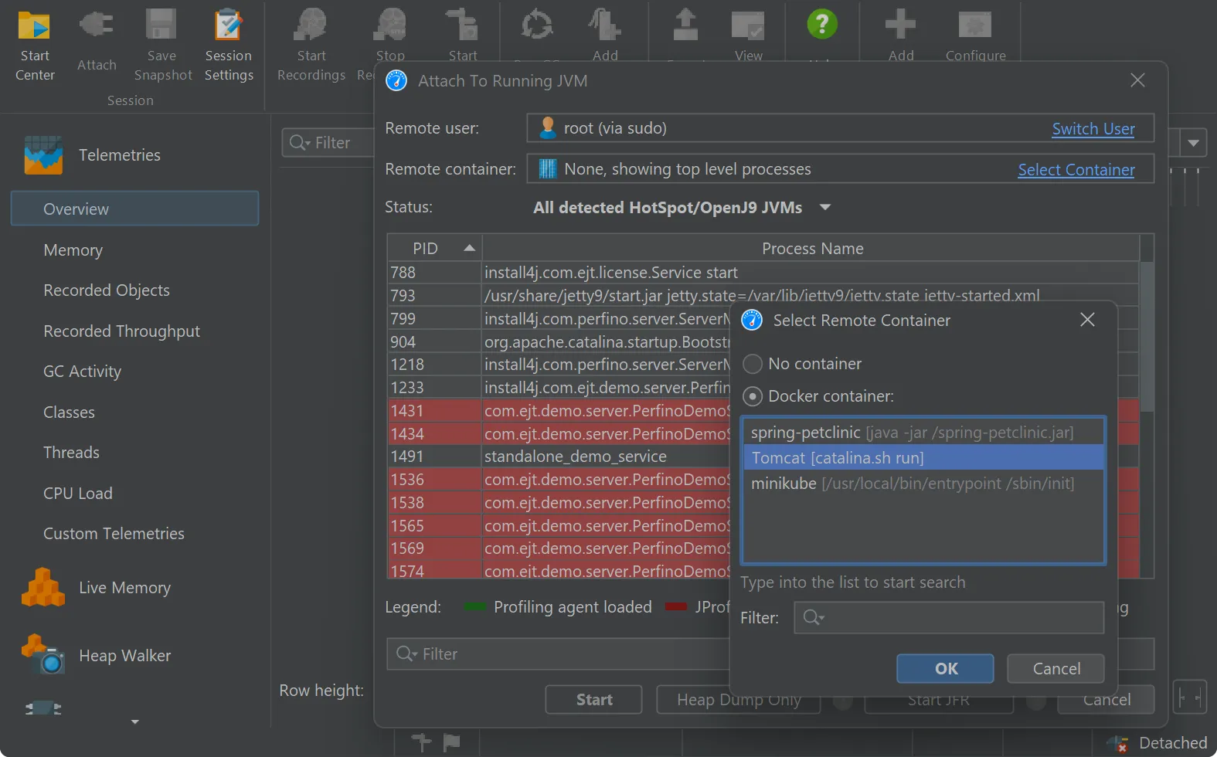The height and width of the screenshot is (757, 1217).
Task: Select Recorded Objects in the sidebar
Action: pos(107,290)
